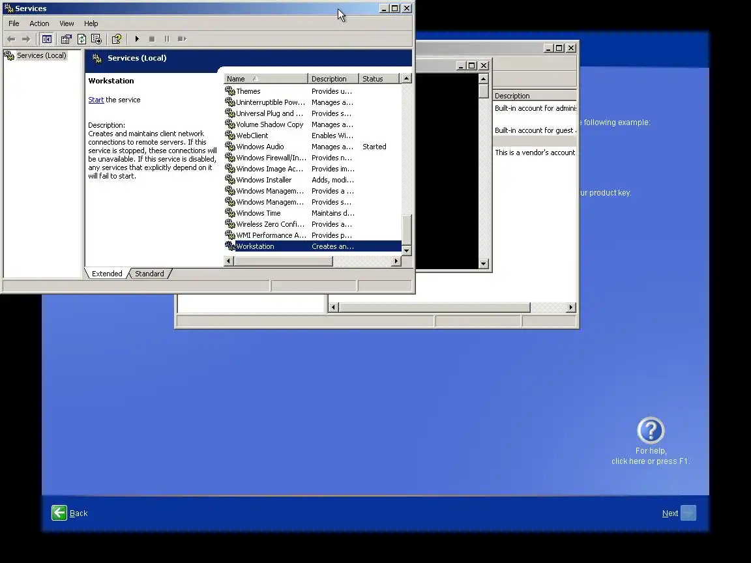Screen dimensions: 751x563
Task: Click the 'Enables Wi...' description cell
Action: pos(332,136)
